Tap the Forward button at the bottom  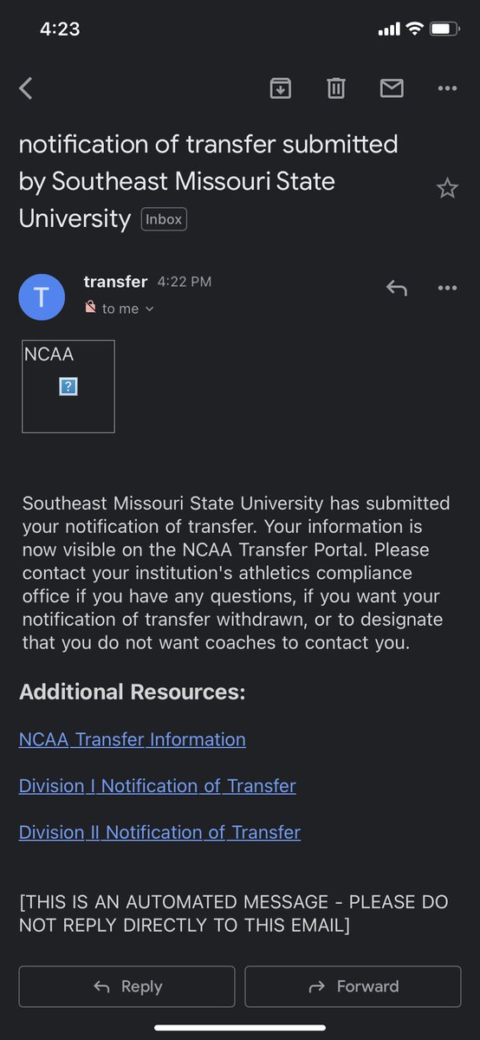[353, 986]
